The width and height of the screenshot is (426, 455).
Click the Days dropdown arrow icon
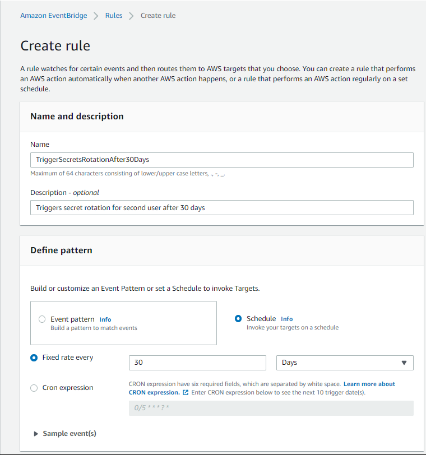point(404,363)
